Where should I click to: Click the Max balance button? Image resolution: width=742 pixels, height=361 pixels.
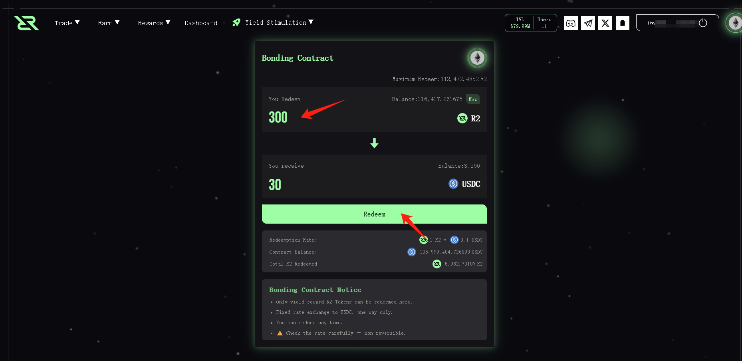(x=473, y=99)
